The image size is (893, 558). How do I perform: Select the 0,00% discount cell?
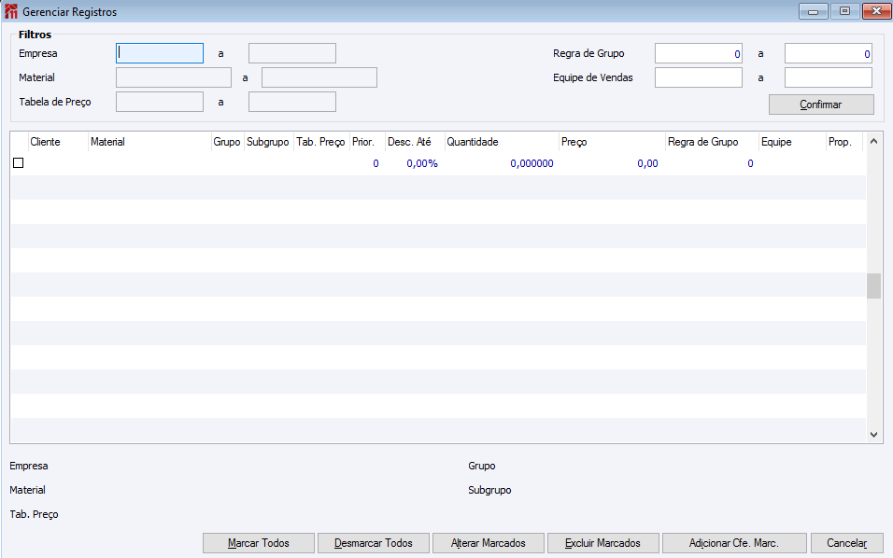(x=422, y=164)
